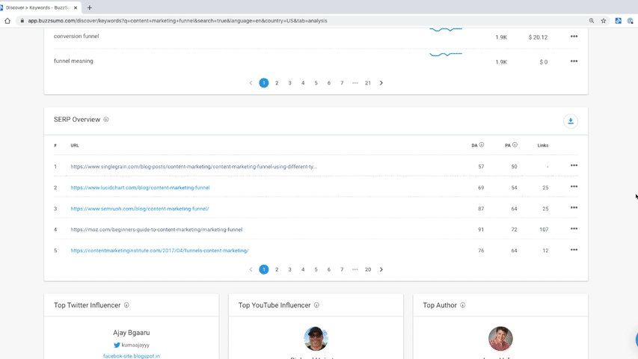This screenshot has width=638, height=359.
Task: Open the lucidchart.com content marketing funnel link
Action: (x=140, y=188)
